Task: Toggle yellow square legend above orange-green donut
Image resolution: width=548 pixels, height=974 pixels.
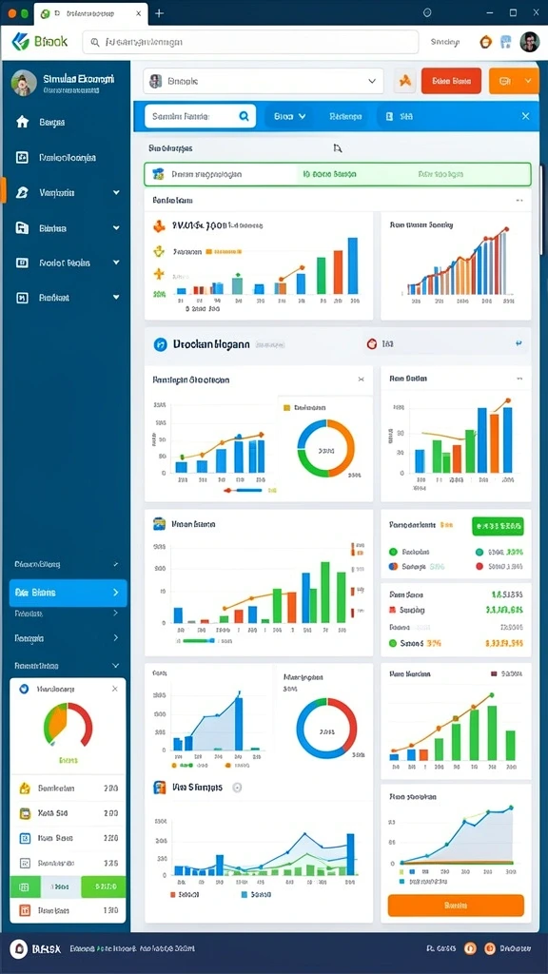Action: 286,408
